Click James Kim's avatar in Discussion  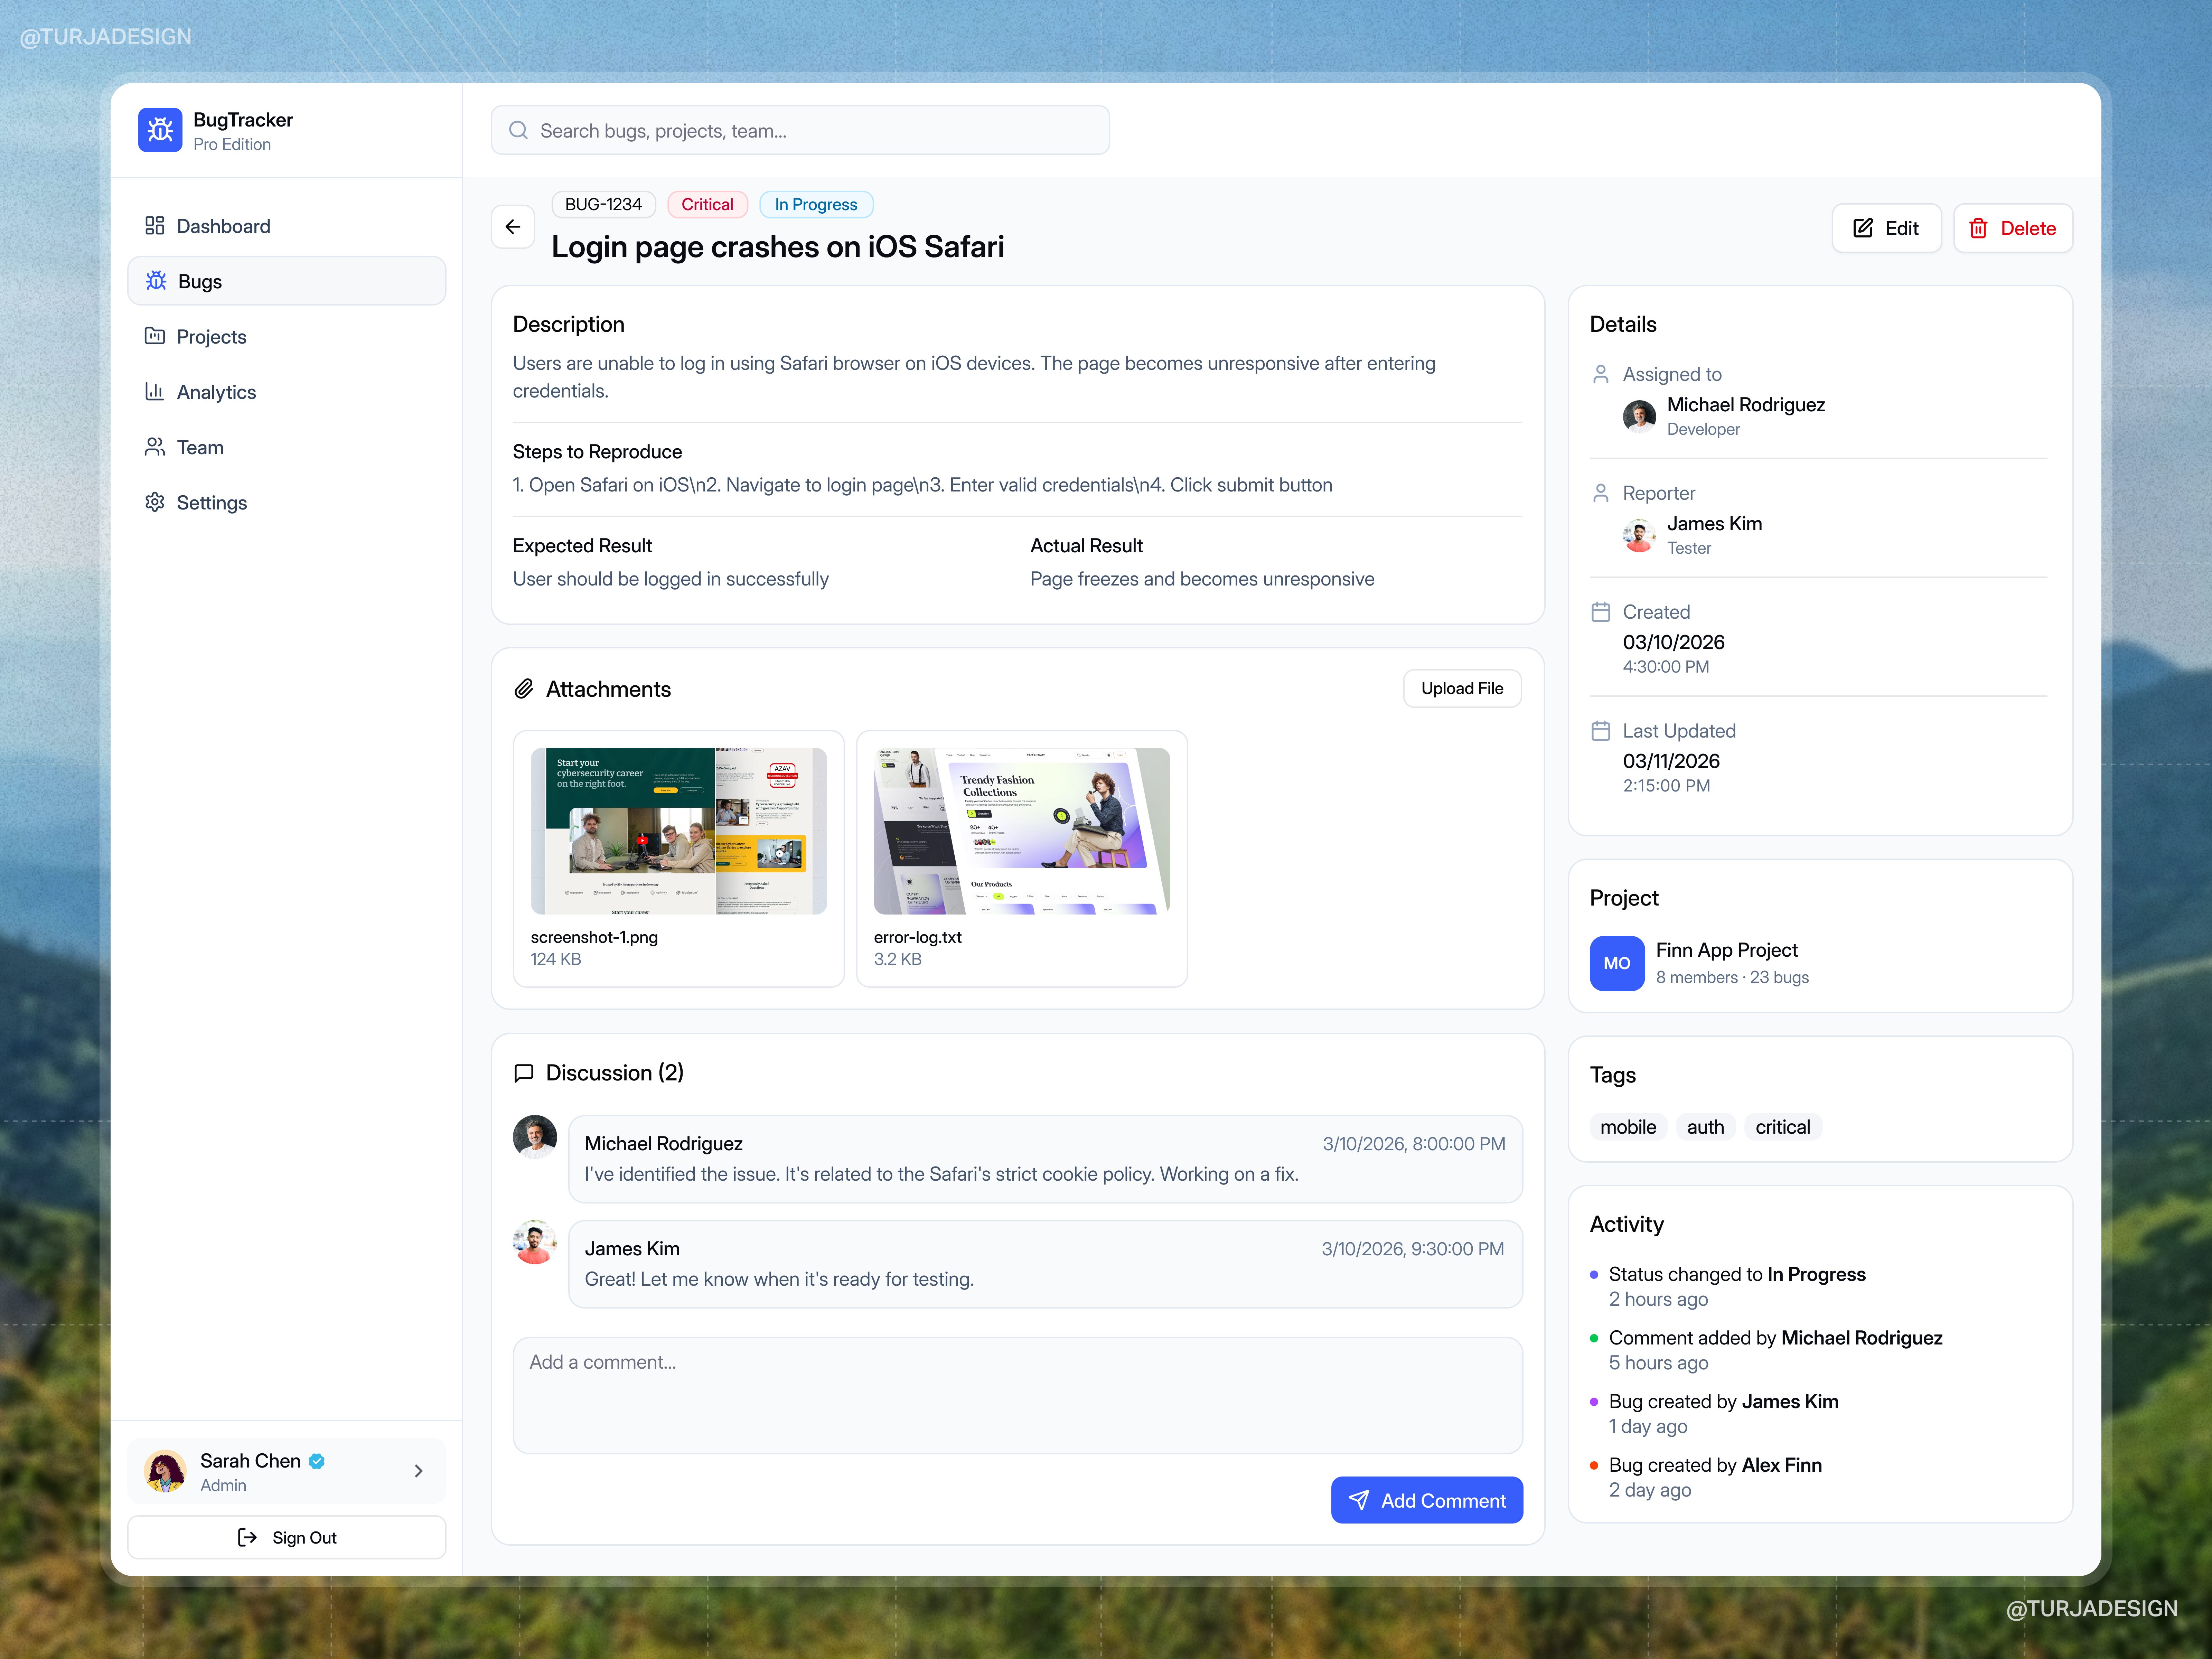(535, 1242)
